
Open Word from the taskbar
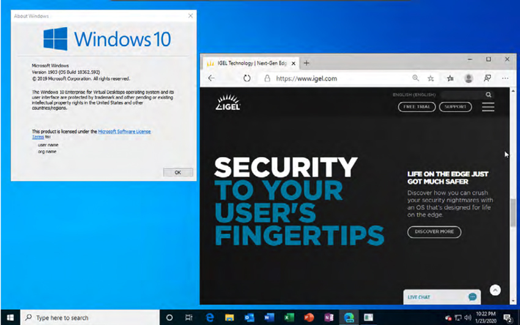[x=269, y=318]
